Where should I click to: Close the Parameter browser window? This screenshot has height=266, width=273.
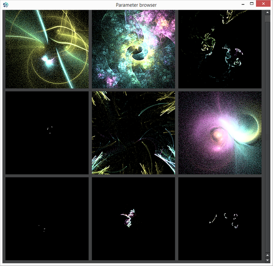coord(263,4)
